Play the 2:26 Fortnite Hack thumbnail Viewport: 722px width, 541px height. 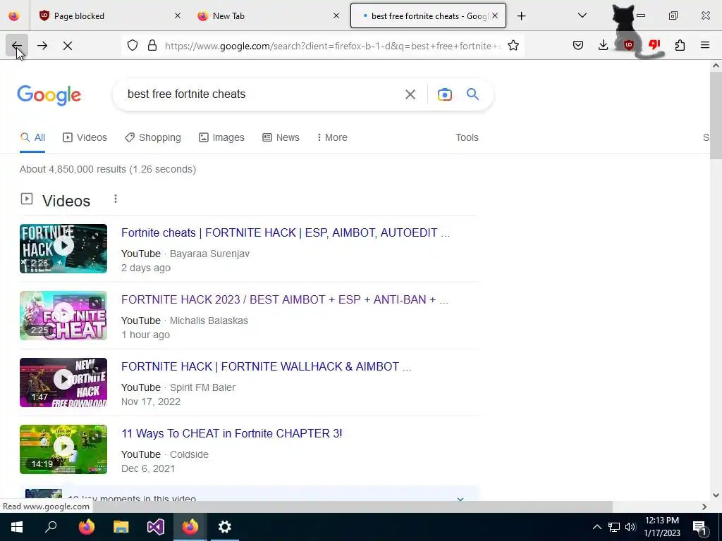[x=63, y=249]
